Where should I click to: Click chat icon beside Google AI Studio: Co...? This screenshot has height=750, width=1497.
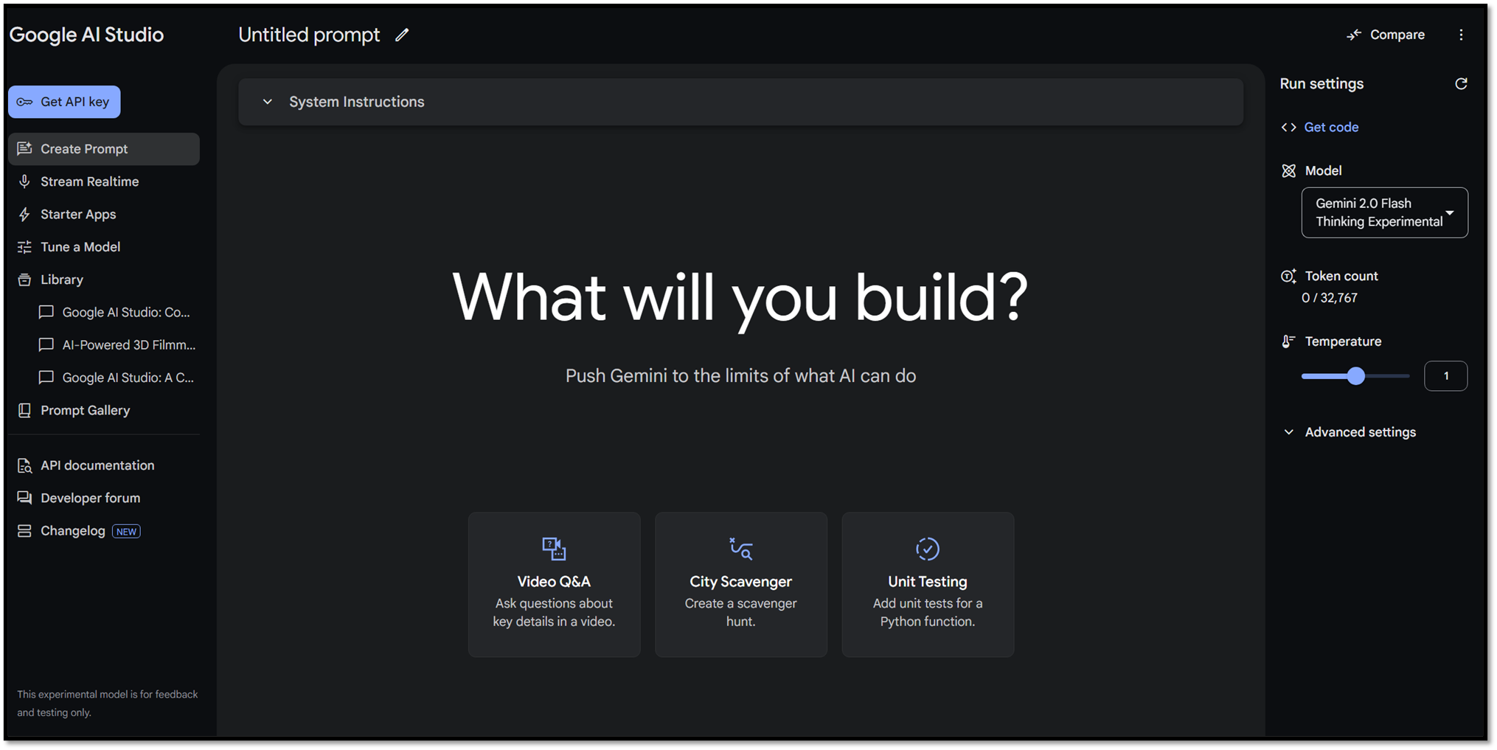coord(46,312)
